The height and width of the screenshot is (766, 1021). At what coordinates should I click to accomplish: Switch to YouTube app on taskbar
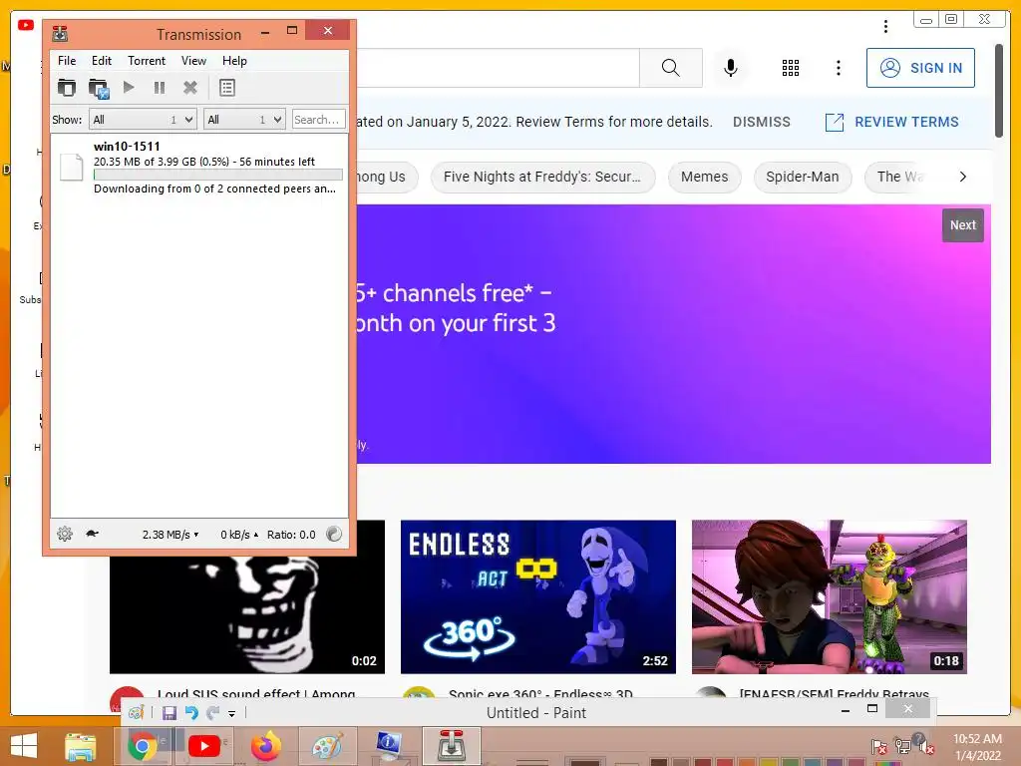tap(203, 746)
